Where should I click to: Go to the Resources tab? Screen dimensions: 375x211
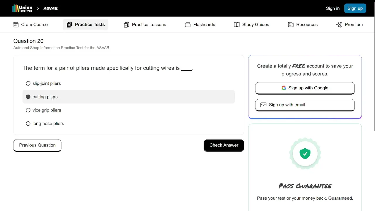point(303,25)
